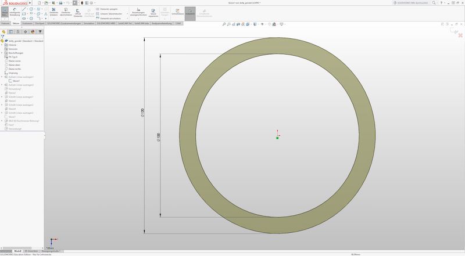The width and height of the screenshot is (465, 256).
Task: Click Elemente trimmen tool
Action: coord(53,12)
